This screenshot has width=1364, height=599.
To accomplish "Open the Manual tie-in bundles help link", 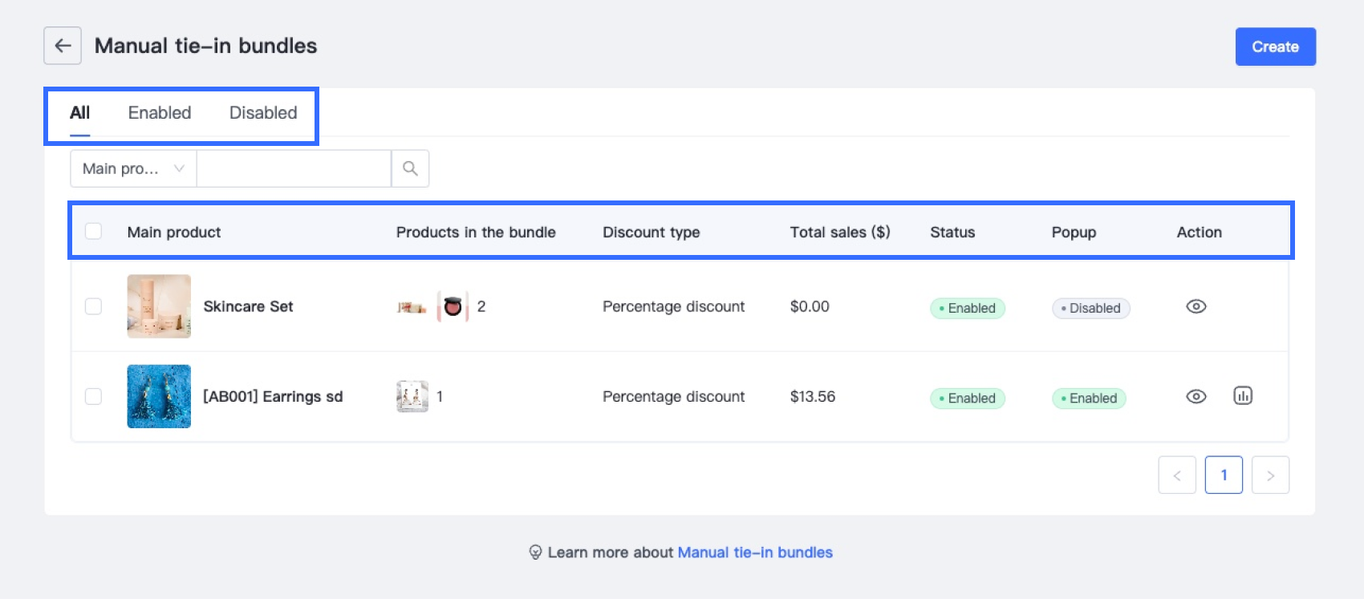I will click(x=755, y=552).
